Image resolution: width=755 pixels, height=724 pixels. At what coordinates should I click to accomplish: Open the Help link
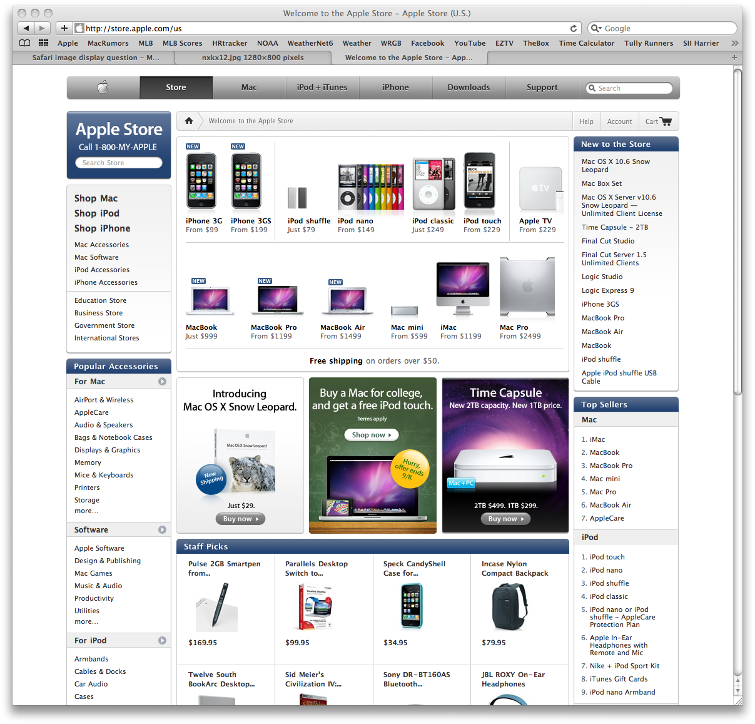pos(587,121)
